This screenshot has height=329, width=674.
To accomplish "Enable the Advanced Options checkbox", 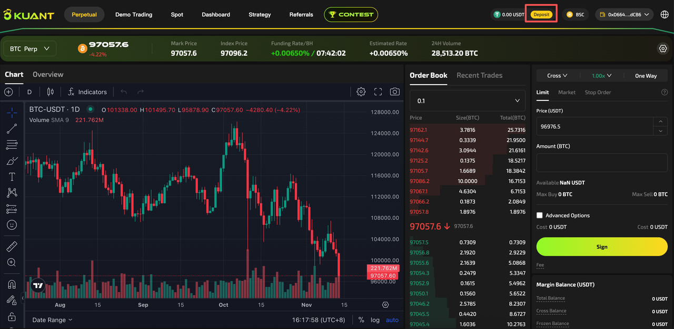I will 539,215.
